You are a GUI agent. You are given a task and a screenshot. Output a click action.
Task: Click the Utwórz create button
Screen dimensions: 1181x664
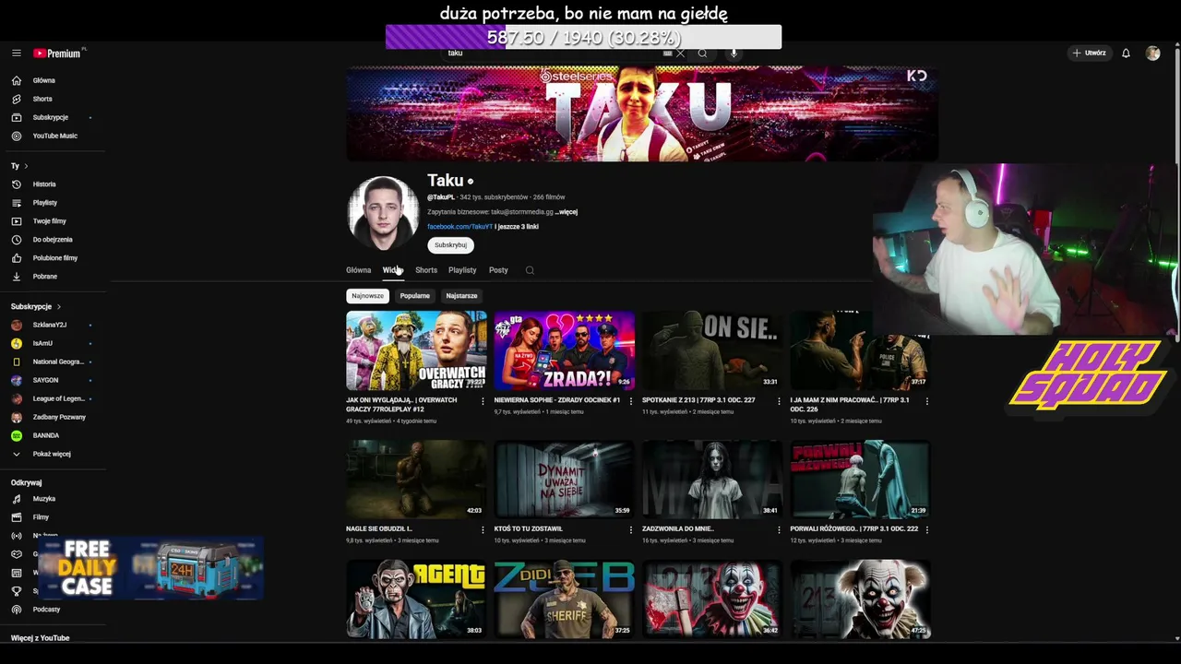[1089, 53]
